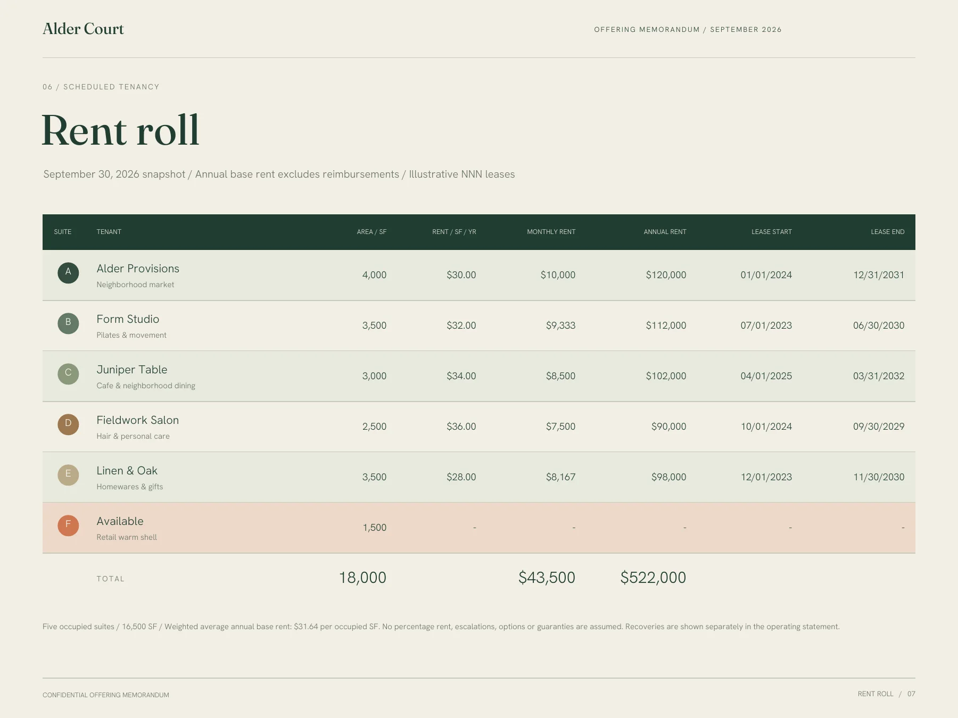Select total area value "18,000"

coord(362,578)
